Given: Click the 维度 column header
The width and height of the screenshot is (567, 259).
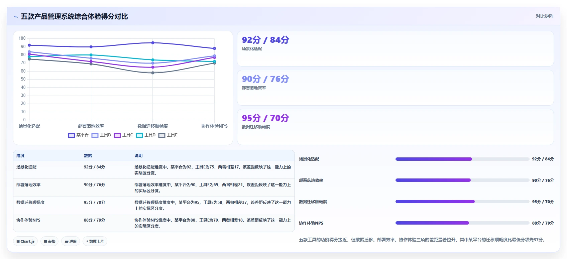Looking at the screenshot, I should [x=20, y=156].
